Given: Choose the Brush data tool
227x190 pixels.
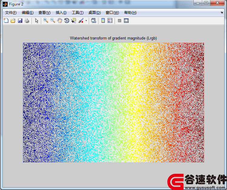Looking at the screenshot, I should [x=81, y=21].
